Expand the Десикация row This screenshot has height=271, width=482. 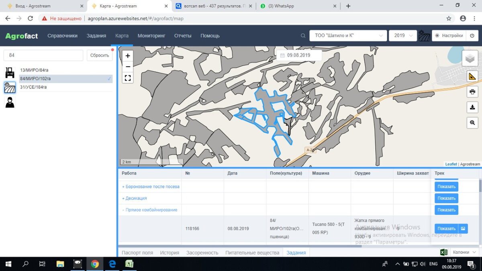(x=134, y=198)
